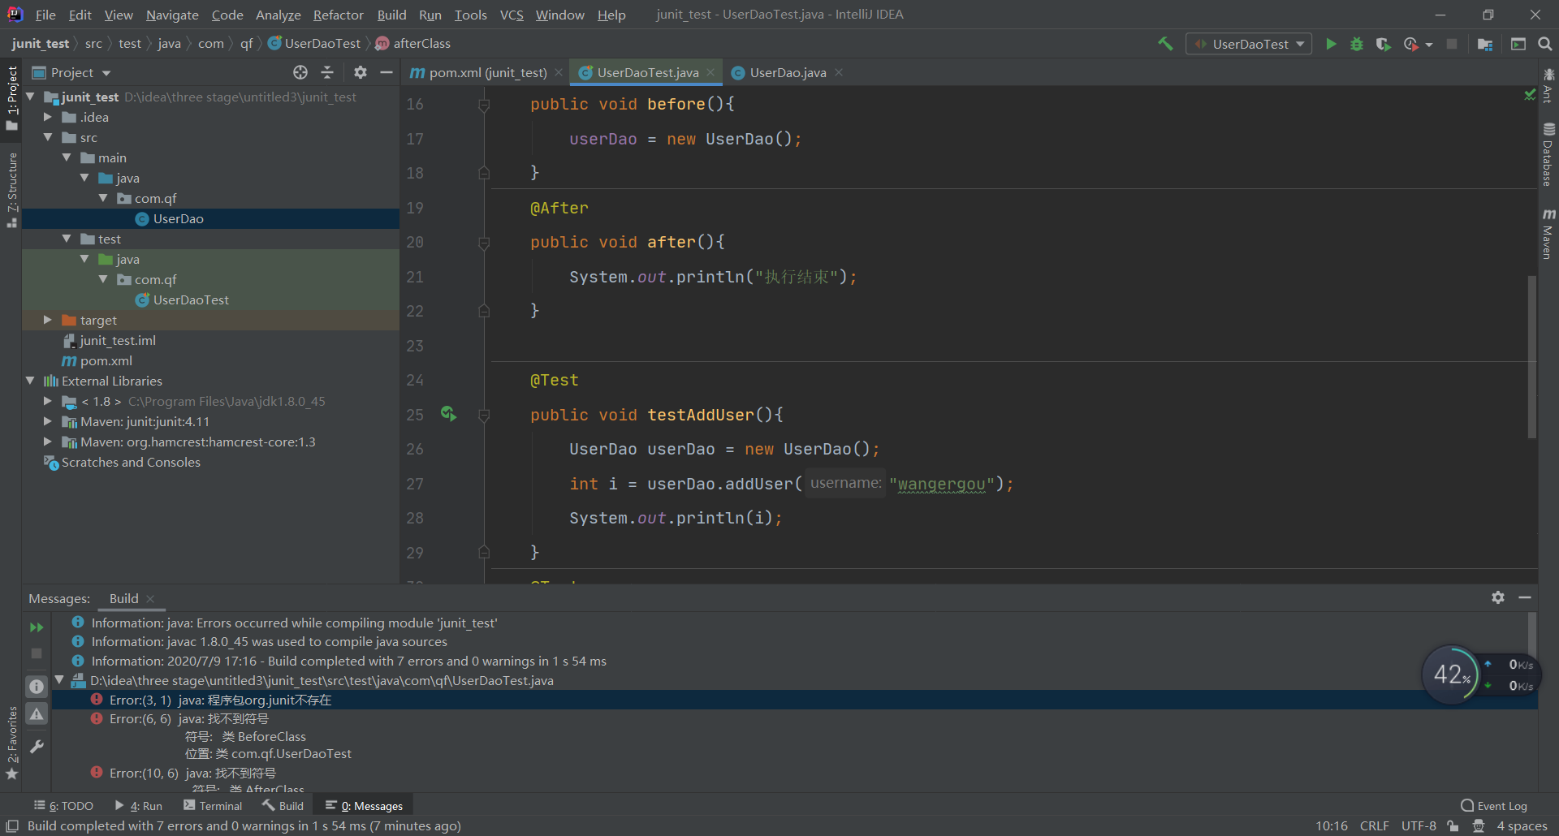
Task: Collapse all in Project panel
Action: point(327,72)
